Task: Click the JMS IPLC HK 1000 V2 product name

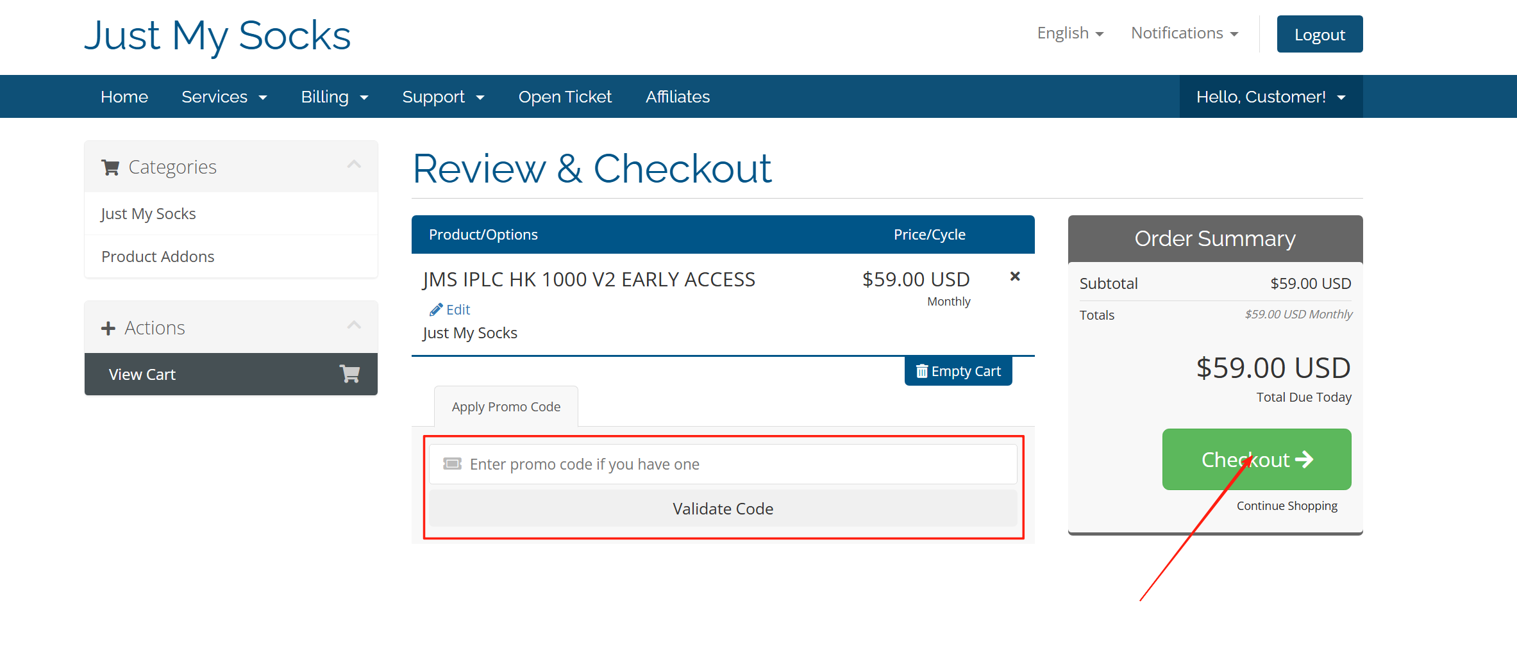Action: click(589, 280)
